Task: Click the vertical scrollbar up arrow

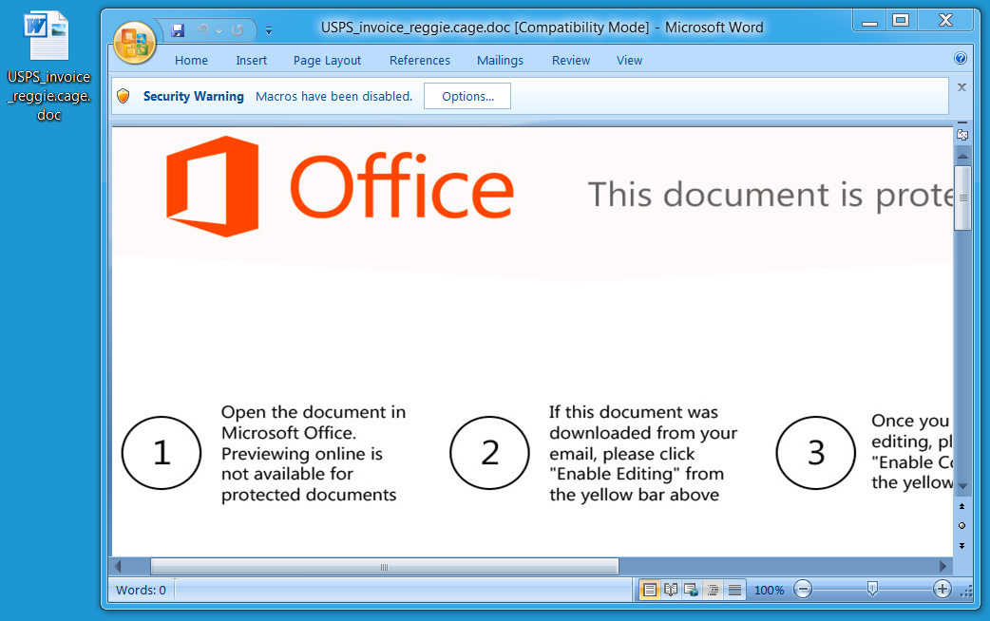Action: pos(962,156)
